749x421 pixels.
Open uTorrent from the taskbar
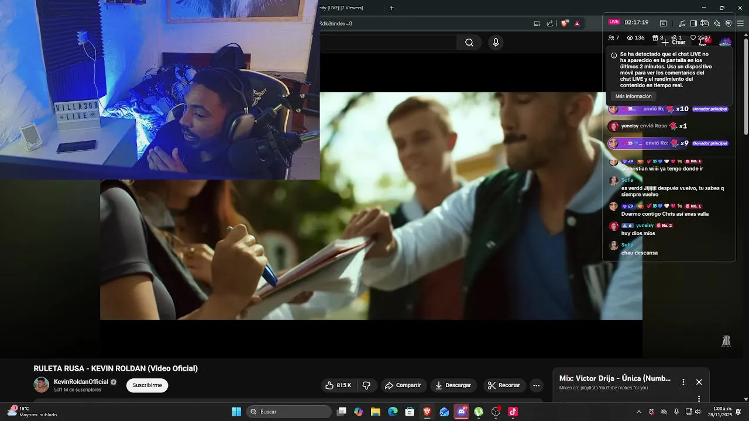pos(479,412)
